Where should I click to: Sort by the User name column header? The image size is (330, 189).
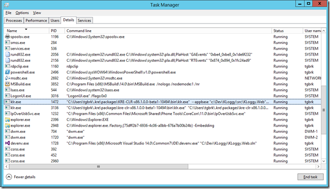313,31
